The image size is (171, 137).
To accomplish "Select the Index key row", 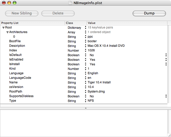I will tap(13, 50).
